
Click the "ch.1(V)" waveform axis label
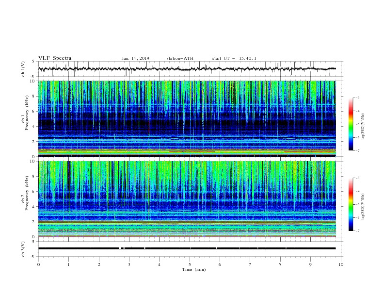pos(23,69)
